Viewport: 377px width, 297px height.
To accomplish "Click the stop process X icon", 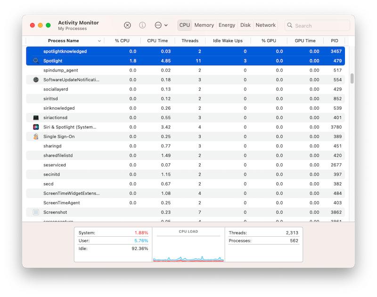I will click(x=127, y=25).
